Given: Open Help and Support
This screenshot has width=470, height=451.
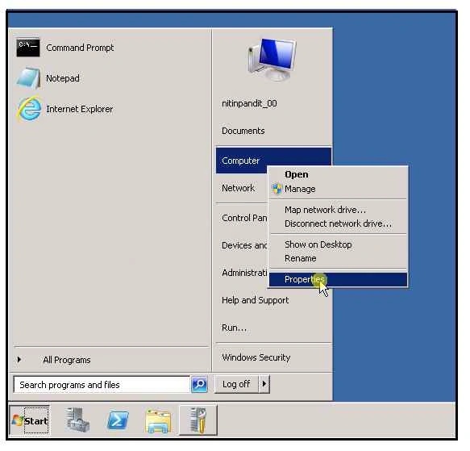Looking at the screenshot, I should pos(256,300).
